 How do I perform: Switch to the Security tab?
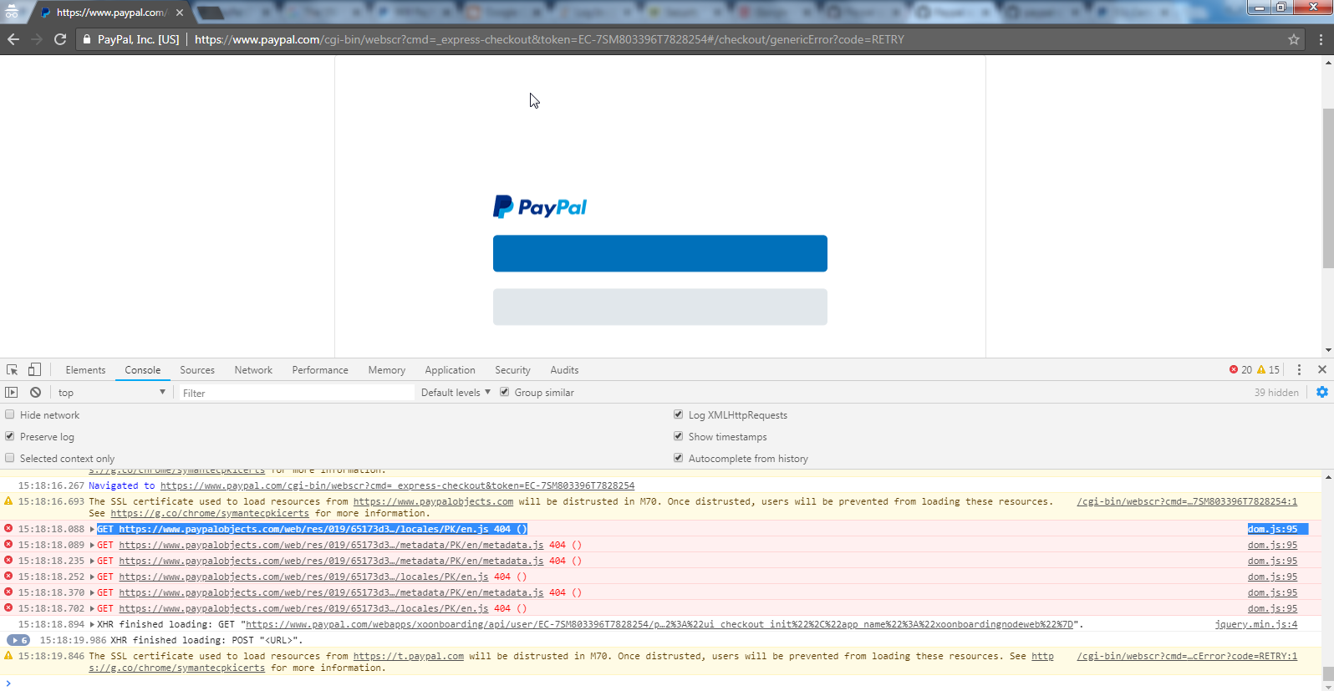point(512,369)
